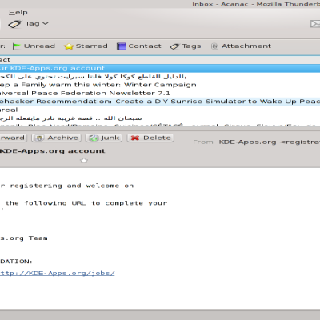Toggle the Attachment quick filter
Image resolution: width=320 pixels, height=320 pixels.
[241, 46]
